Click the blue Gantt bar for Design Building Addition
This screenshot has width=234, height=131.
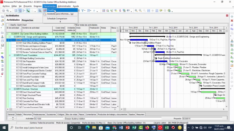[139, 40]
